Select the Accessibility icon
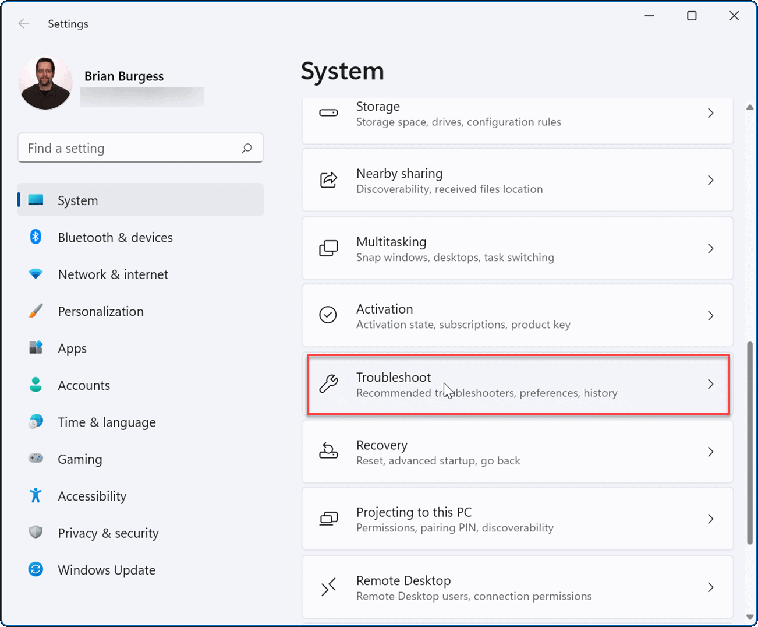 pos(36,496)
